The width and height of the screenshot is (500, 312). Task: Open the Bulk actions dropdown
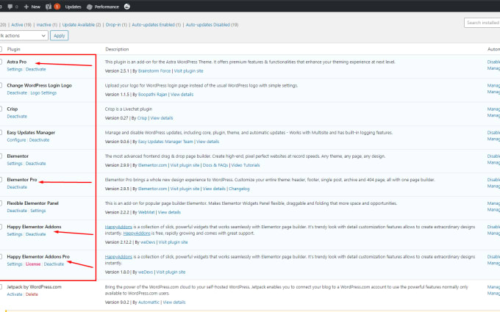pyautogui.click(x=24, y=36)
